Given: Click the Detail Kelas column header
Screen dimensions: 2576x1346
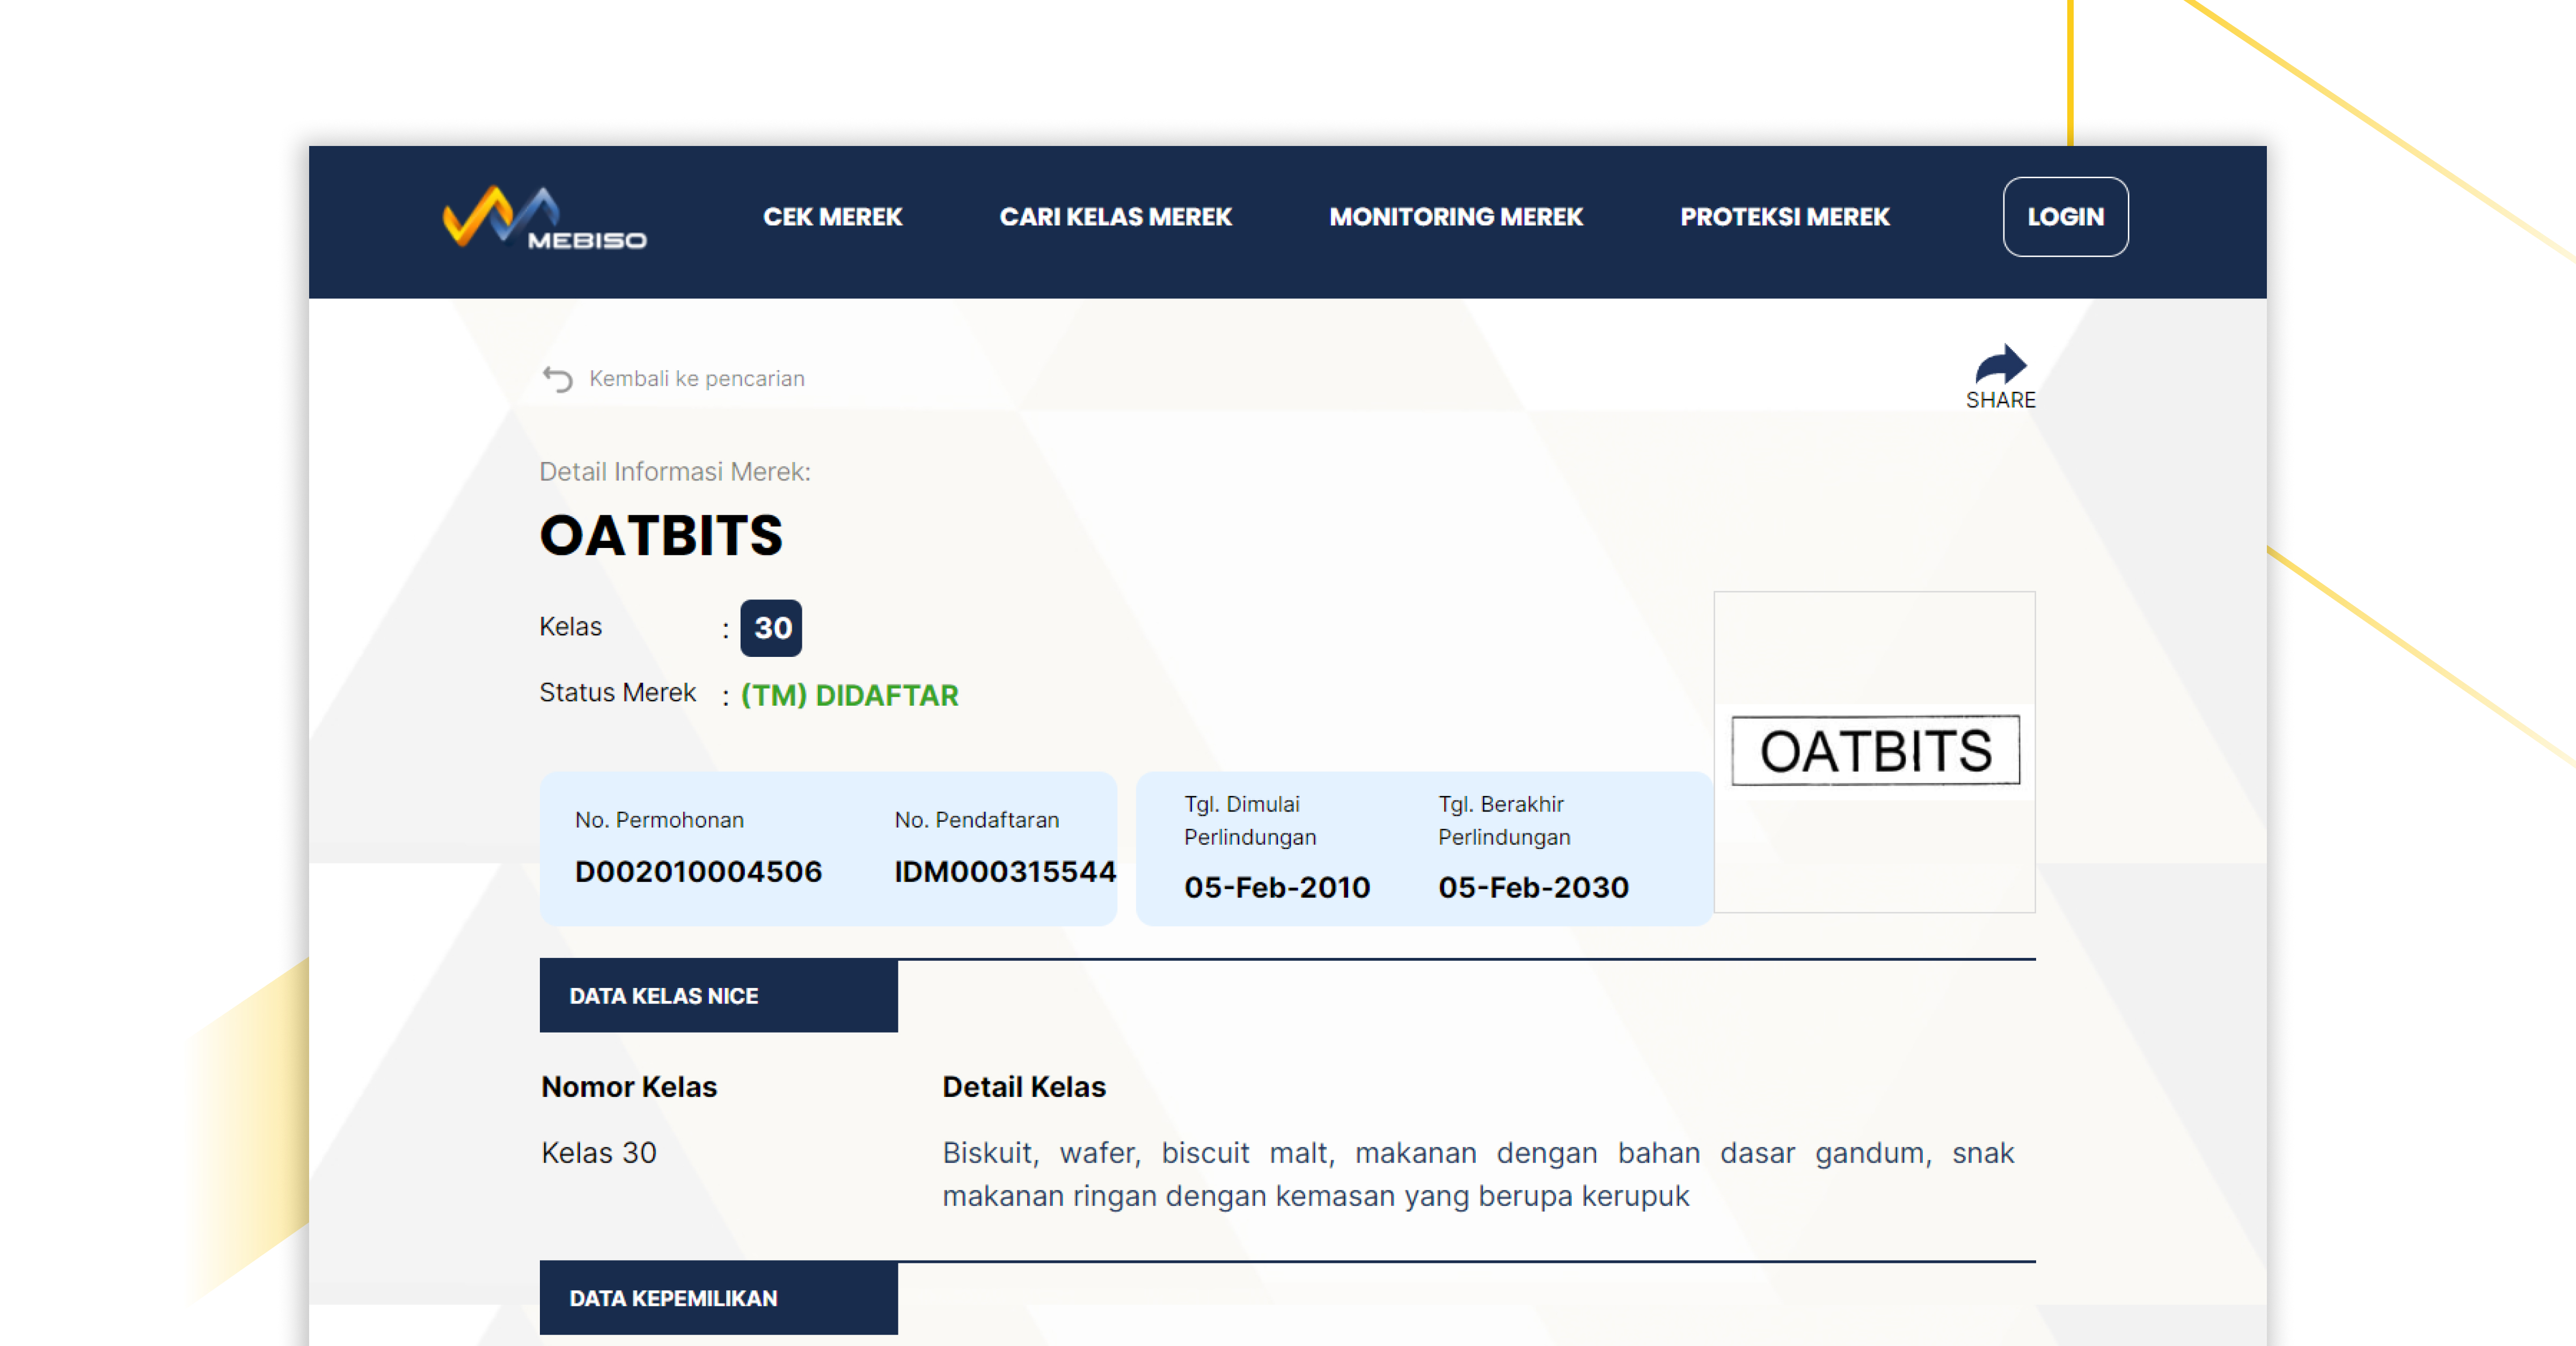Looking at the screenshot, I should [x=1024, y=1087].
